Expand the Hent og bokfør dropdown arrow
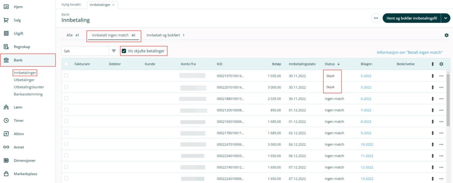 click(445, 18)
